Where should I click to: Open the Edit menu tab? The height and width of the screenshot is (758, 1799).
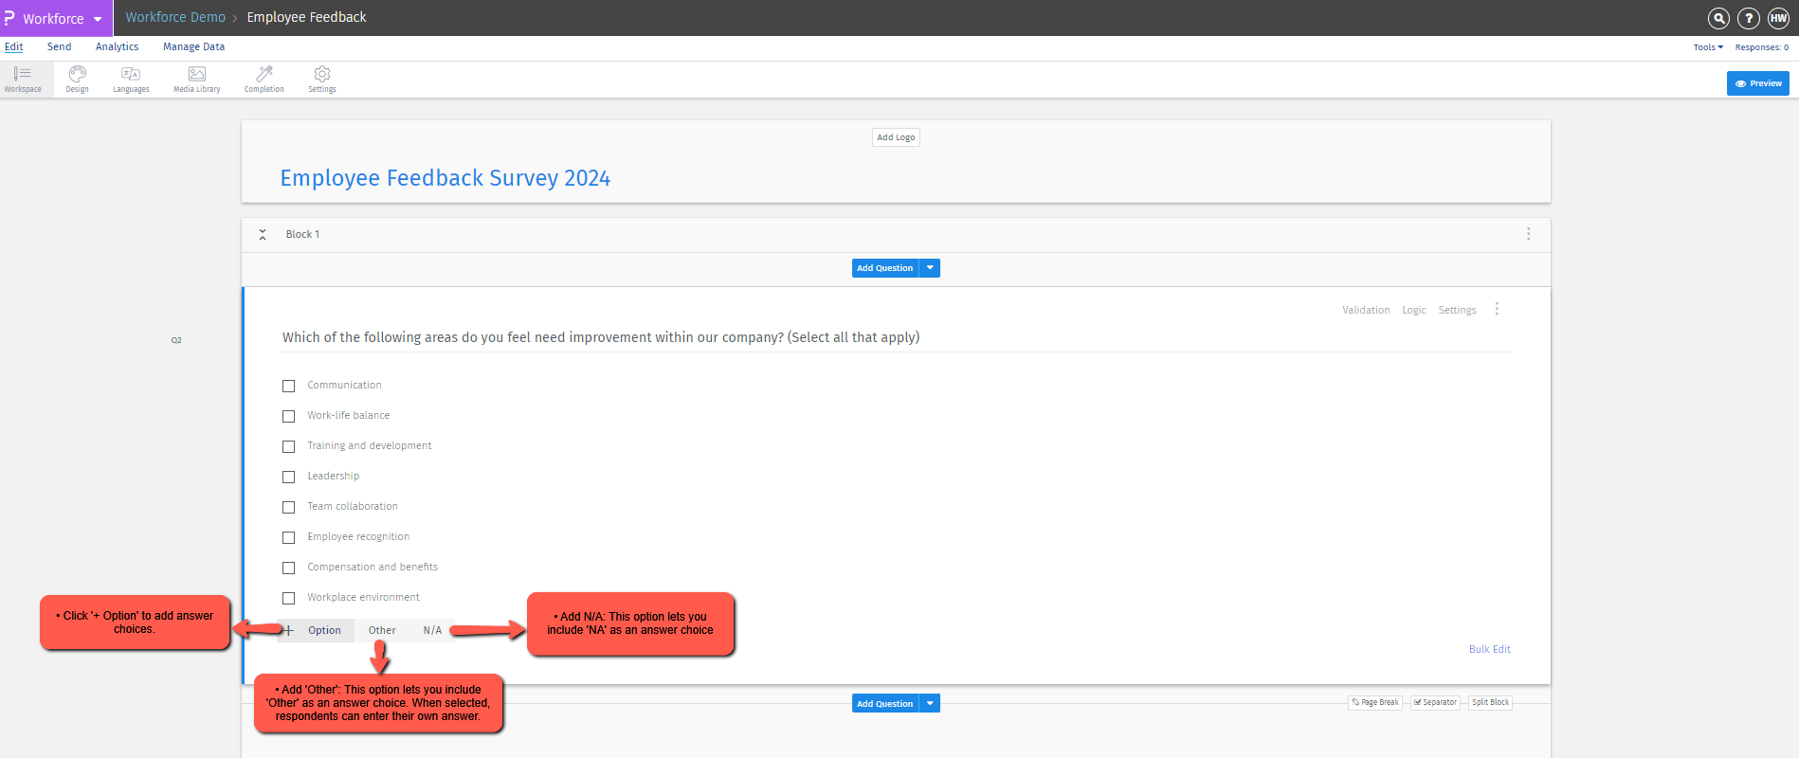tap(14, 46)
